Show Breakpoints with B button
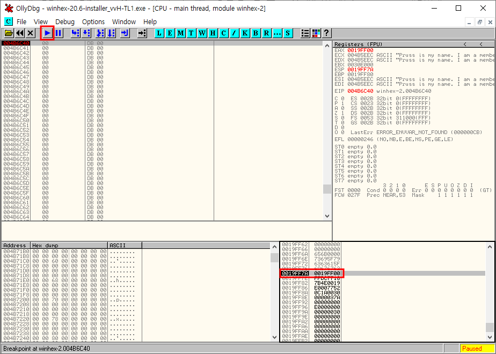 click(x=256, y=33)
